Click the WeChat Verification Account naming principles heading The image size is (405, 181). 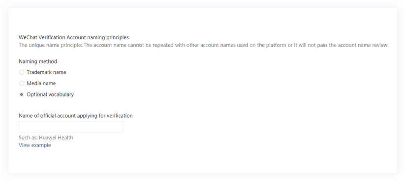(74, 37)
